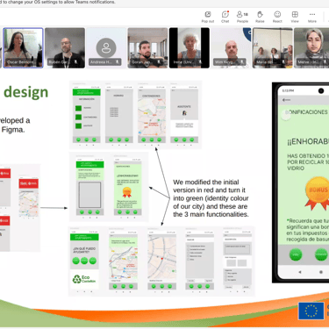
Task: Click the 'We modified the initial version' paragraph
Action: (x=211, y=198)
